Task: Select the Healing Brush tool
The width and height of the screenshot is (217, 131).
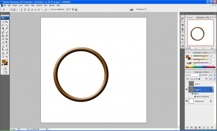Action: tap(3, 32)
